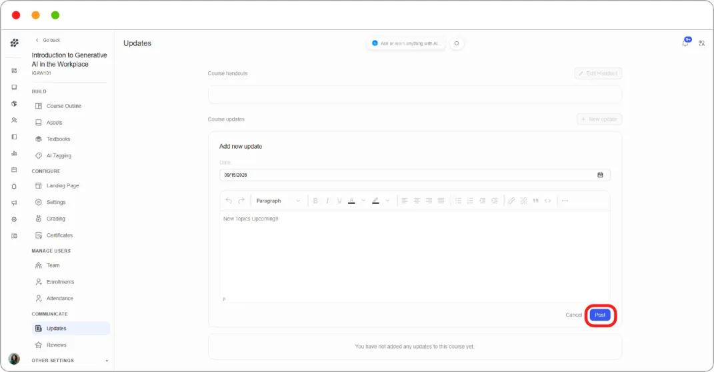
Task: Click the app logo in the left rail
Action: coord(15,43)
